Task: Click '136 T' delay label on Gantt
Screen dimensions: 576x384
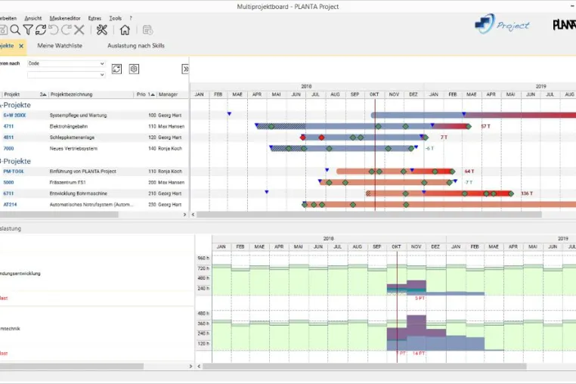Action: 527,194
